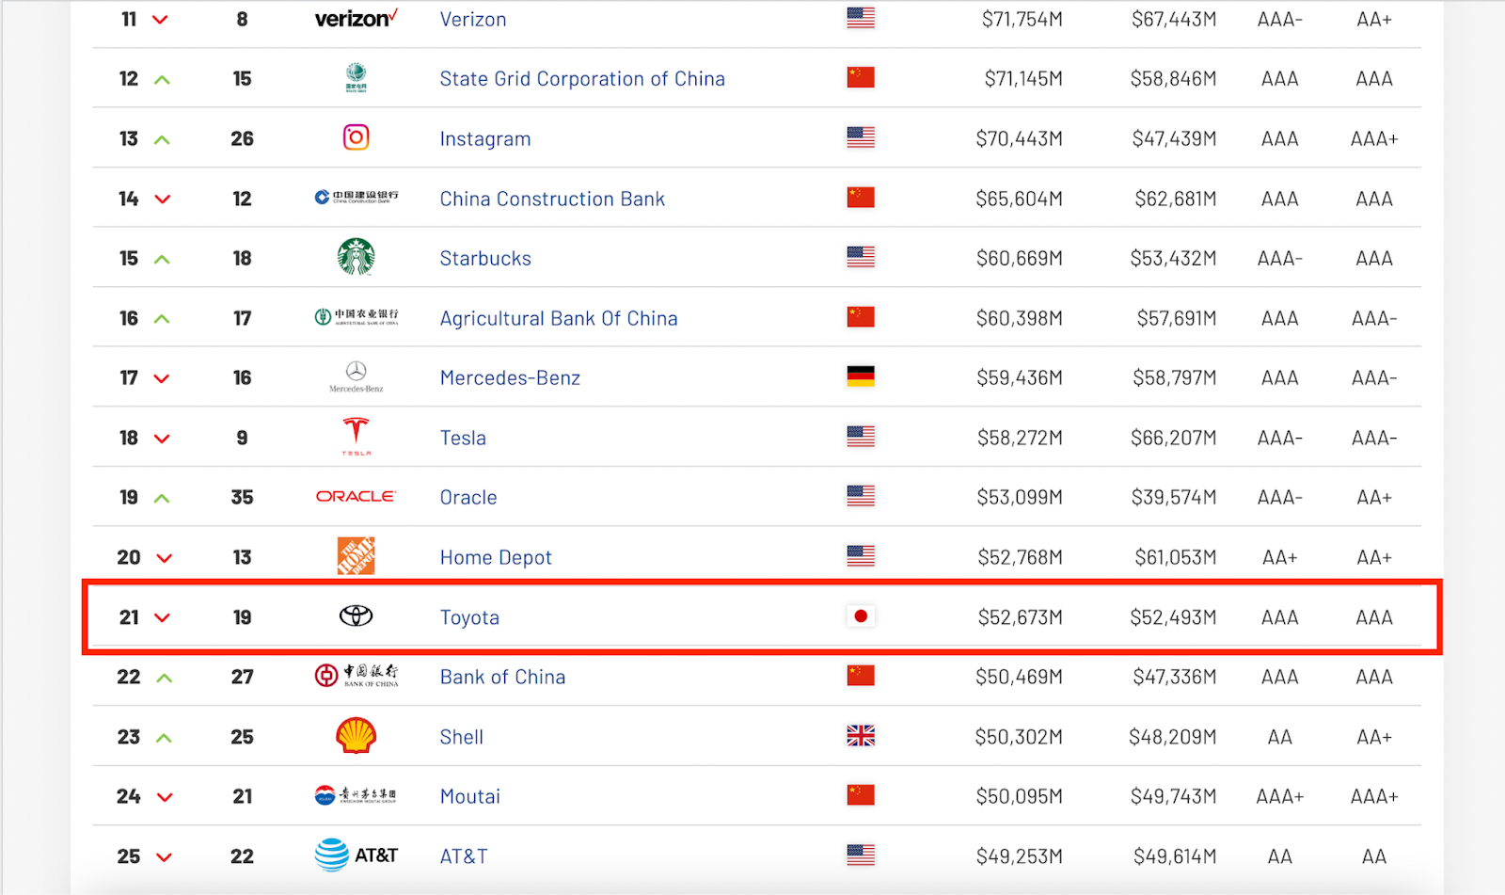1505x895 pixels.
Task: Open the Bank of China link
Action: (502, 677)
